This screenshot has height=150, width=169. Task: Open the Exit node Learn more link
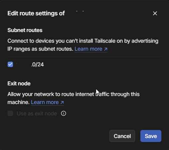pos(48,102)
